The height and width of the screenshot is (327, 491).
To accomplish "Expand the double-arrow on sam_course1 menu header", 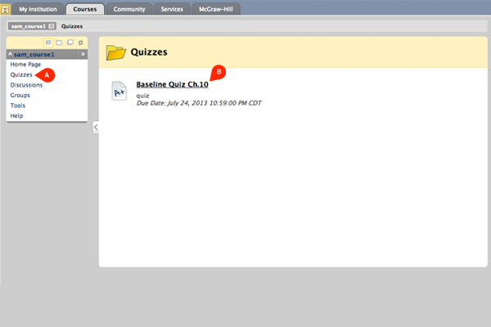I will click(83, 54).
